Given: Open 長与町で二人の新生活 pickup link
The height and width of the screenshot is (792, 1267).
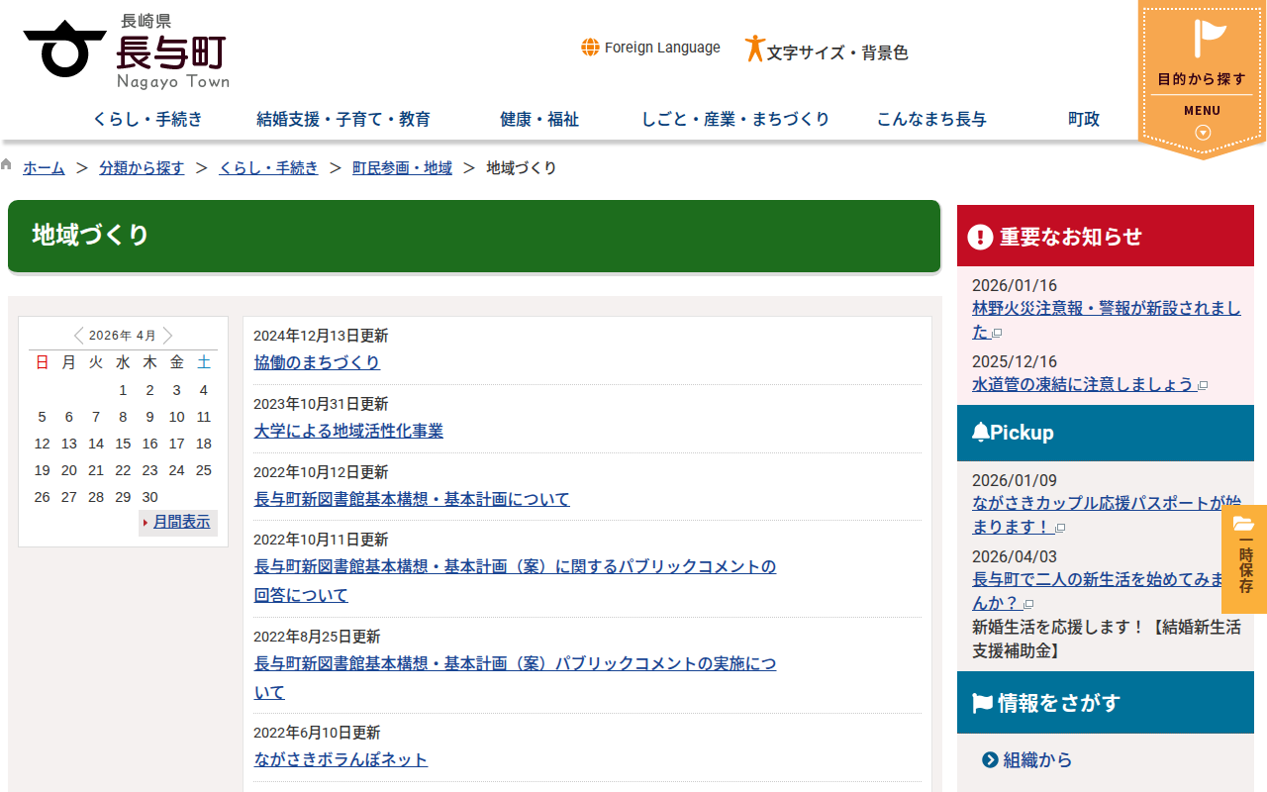Looking at the screenshot, I should point(1106,591).
